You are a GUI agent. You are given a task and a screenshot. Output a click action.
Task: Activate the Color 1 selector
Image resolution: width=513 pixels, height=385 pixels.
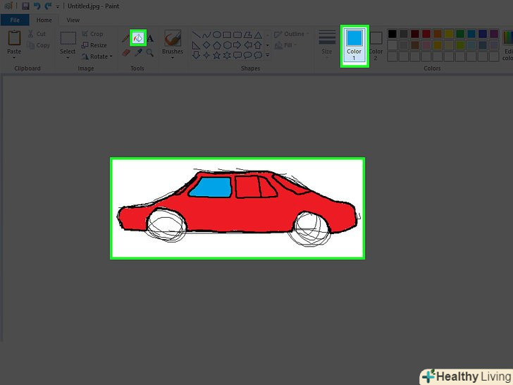pyautogui.click(x=354, y=44)
